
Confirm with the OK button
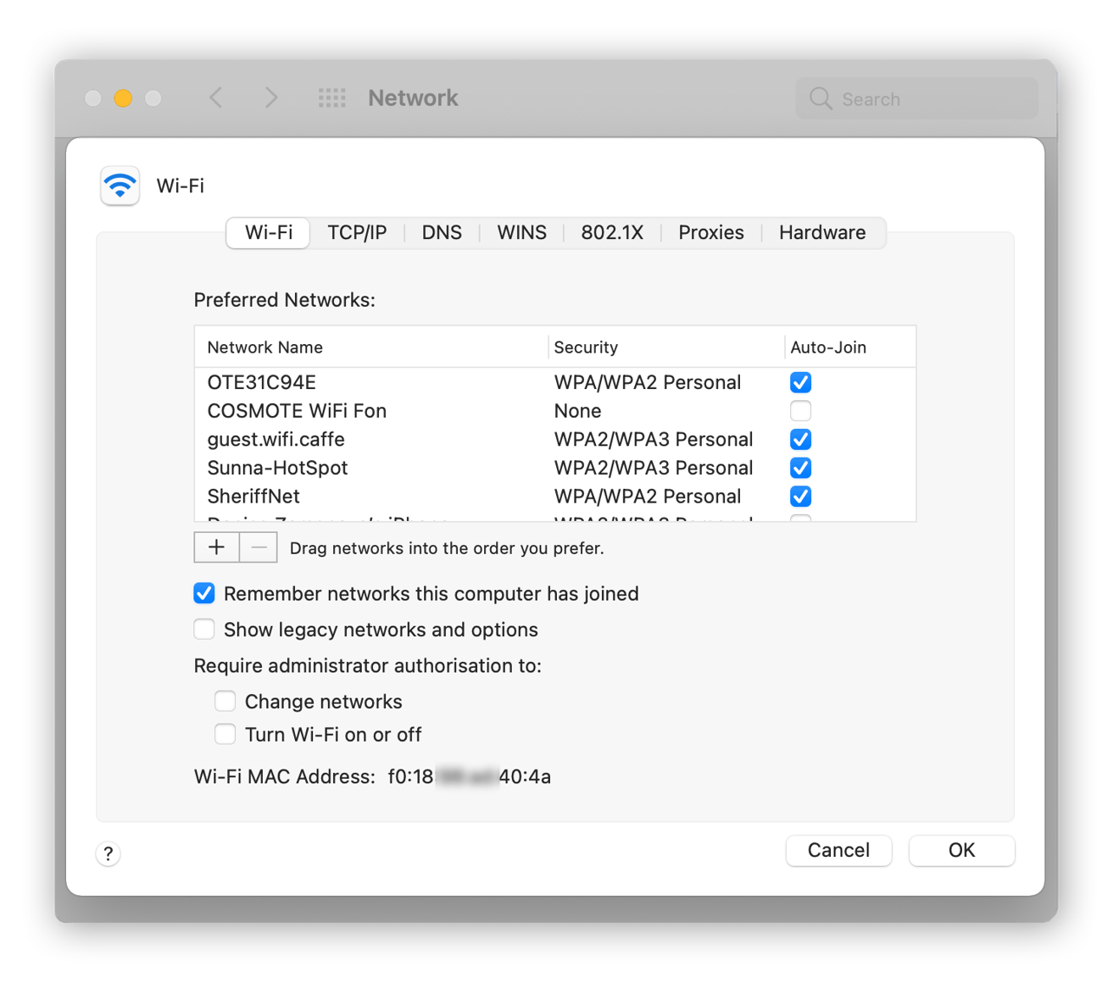click(x=961, y=851)
